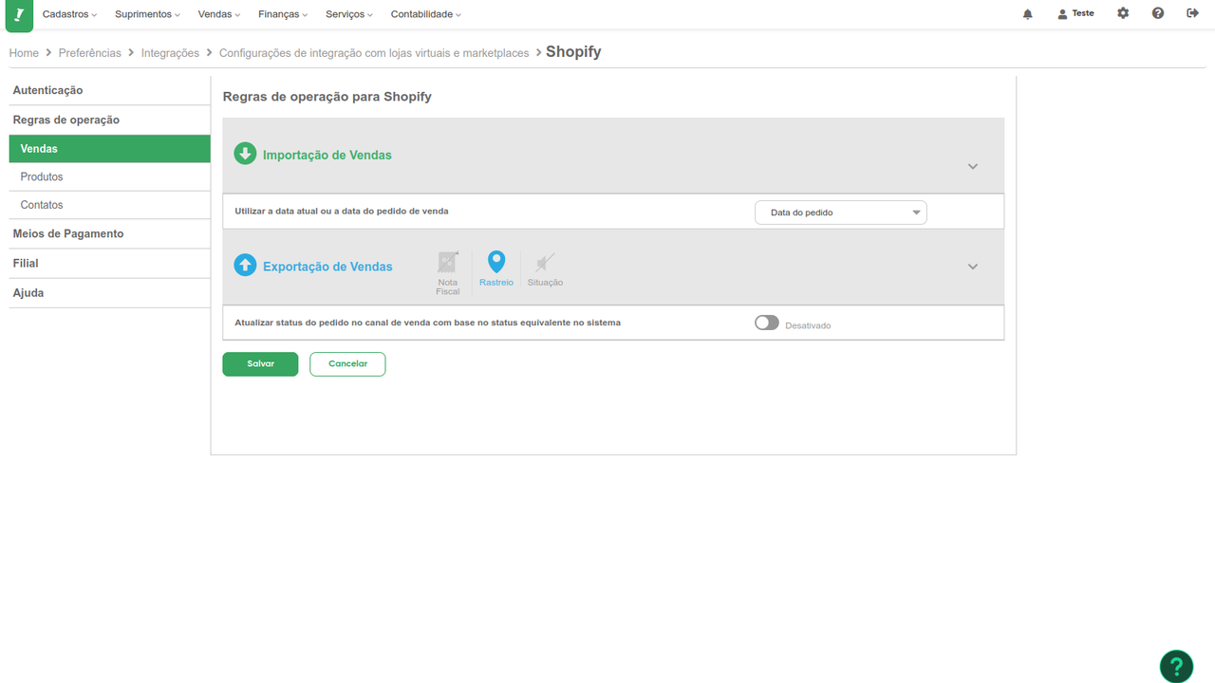Open the Suprimentos menu
The height and width of the screenshot is (683, 1215).
[x=147, y=14]
